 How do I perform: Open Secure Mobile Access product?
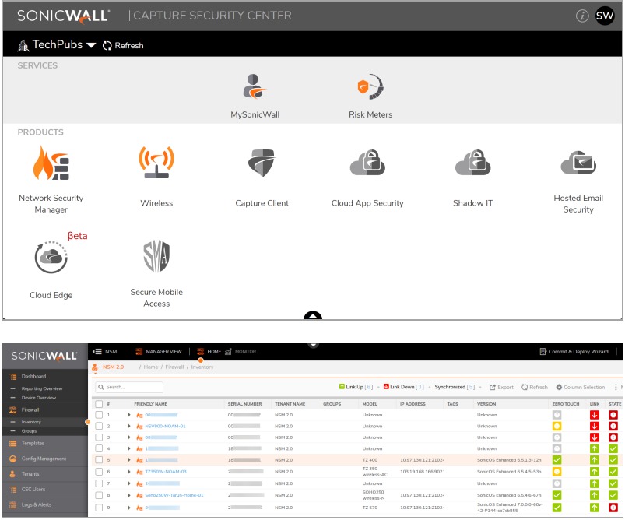coord(156,273)
